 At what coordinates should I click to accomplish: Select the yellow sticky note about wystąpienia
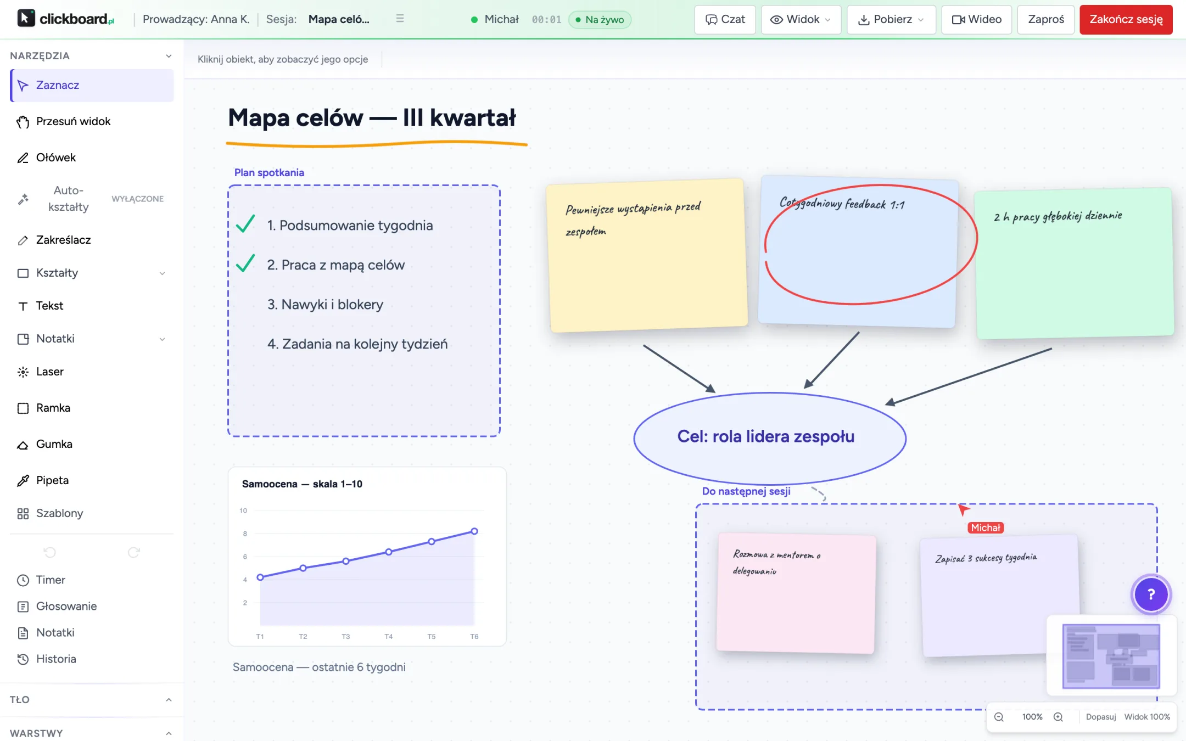[647, 256]
